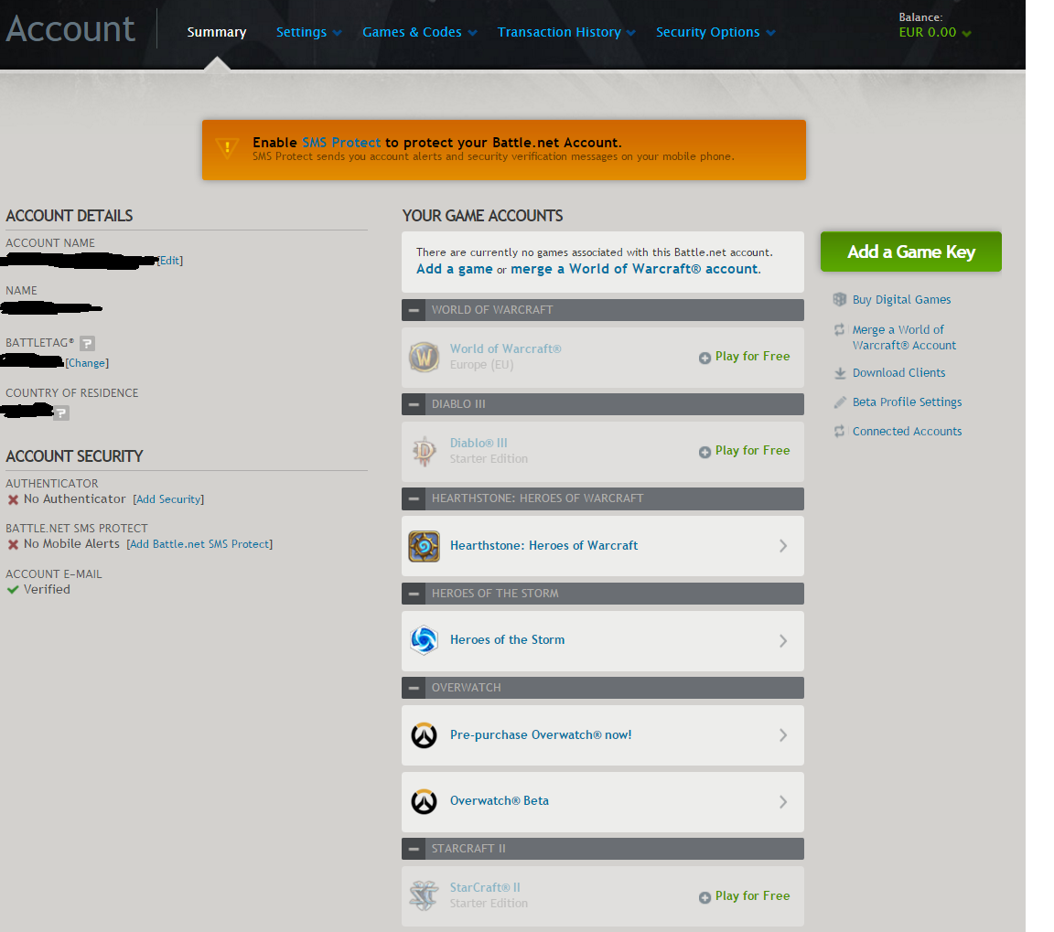Screen dimensions: 1054x932
Task: Click the Heroes of the Storm icon
Action: tap(425, 639)
